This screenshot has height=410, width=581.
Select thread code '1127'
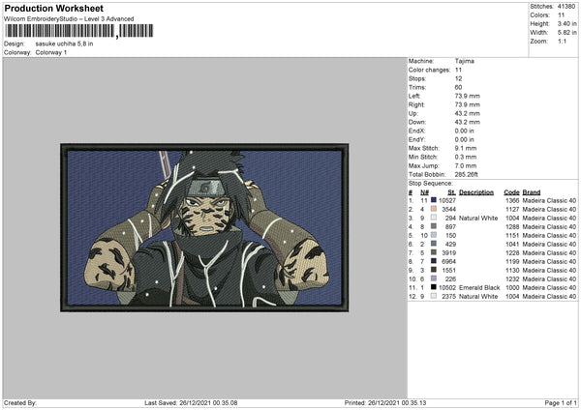pyautogui.click(x=512, y=209)
